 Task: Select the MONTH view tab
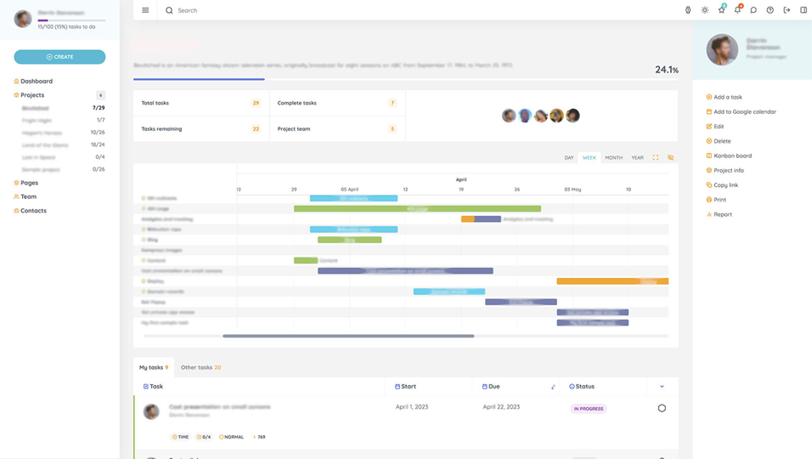pyautogui.click(x=613, y=157)
